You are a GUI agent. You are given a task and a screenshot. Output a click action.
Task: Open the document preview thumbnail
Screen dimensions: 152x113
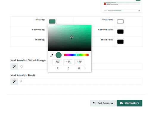[122, 6]
